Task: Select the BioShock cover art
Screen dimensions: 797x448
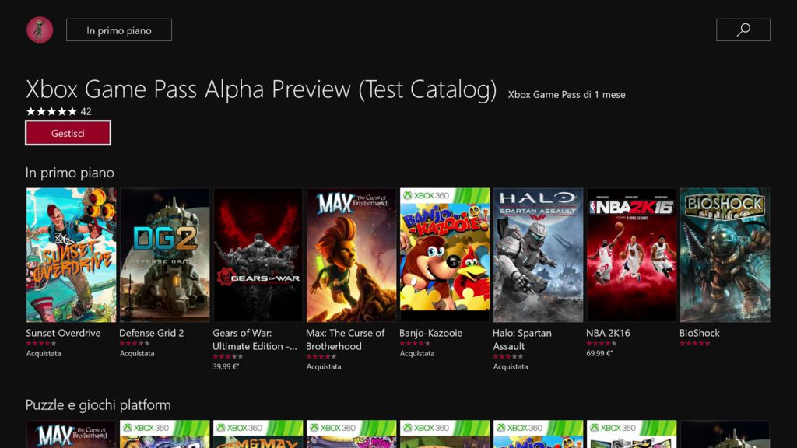Action: (725, 254)
